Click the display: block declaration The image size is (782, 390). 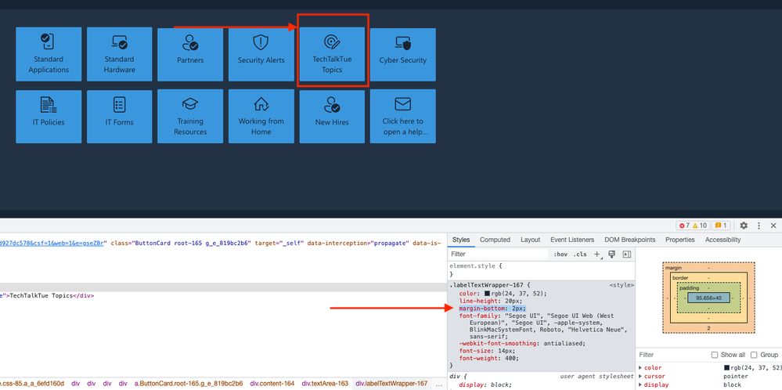(x=485, y=385)
